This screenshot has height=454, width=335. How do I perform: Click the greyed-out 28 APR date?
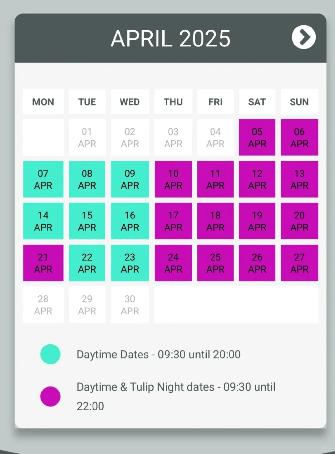click(x=43, y=305)
